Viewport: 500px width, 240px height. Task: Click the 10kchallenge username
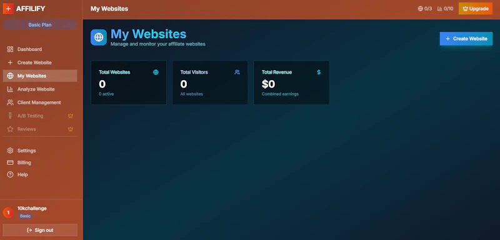pos(32,208)
